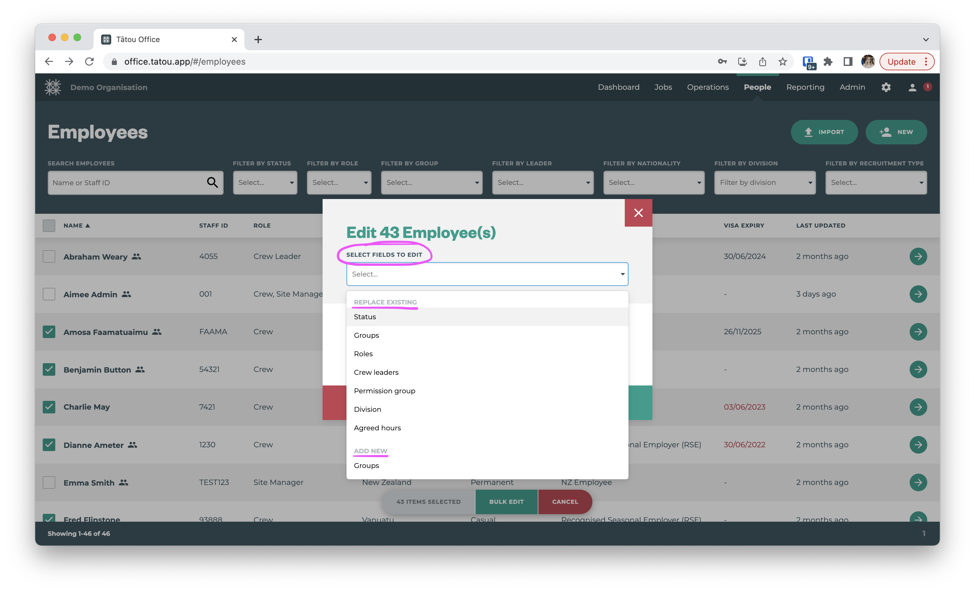The height and width of the screenshot is (592, 975).
Task: Uncheck Benjamin Button's checkbox
Action: pos(49,369)
